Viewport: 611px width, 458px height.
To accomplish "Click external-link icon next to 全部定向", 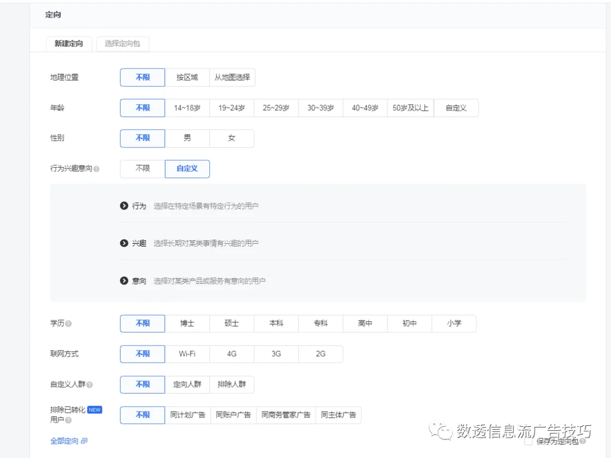I will tap(84, 441).
